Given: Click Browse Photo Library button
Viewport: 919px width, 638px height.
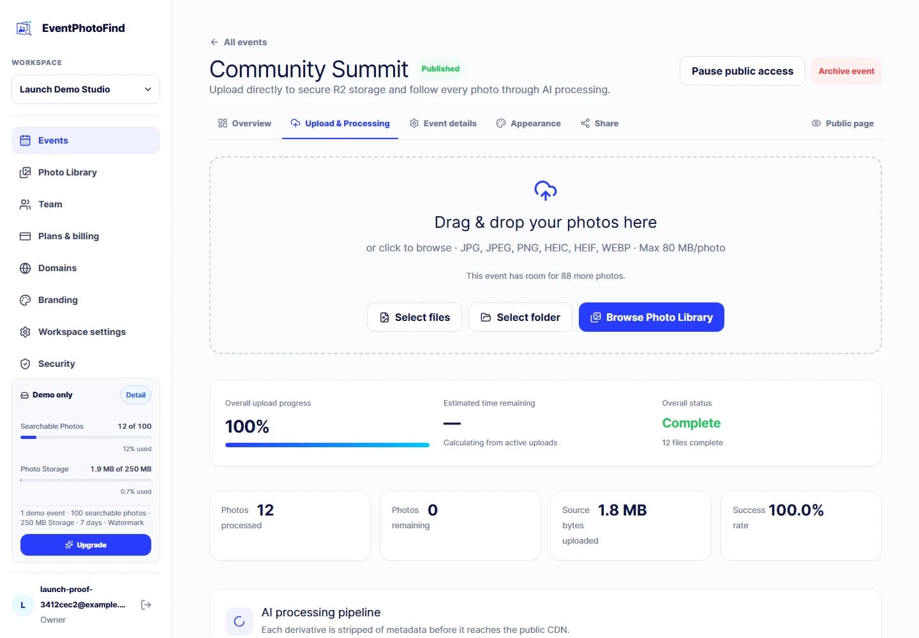Looking at the screenshot, I should coord(652,317).
